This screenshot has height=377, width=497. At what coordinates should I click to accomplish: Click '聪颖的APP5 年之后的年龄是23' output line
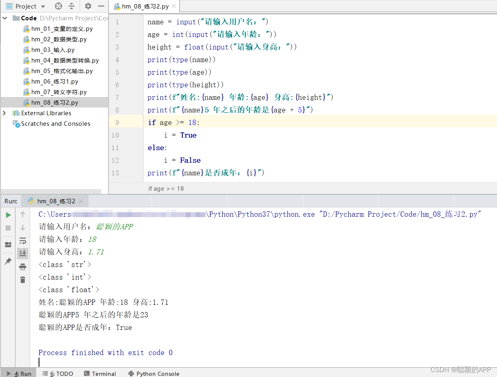pyautogui.click(x=93, y=315)
